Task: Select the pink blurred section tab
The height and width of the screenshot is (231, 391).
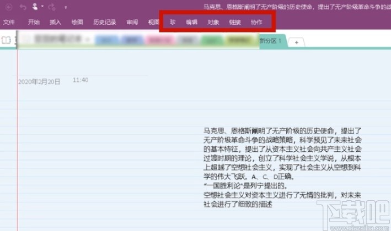Action: click(x=160, y=40)
